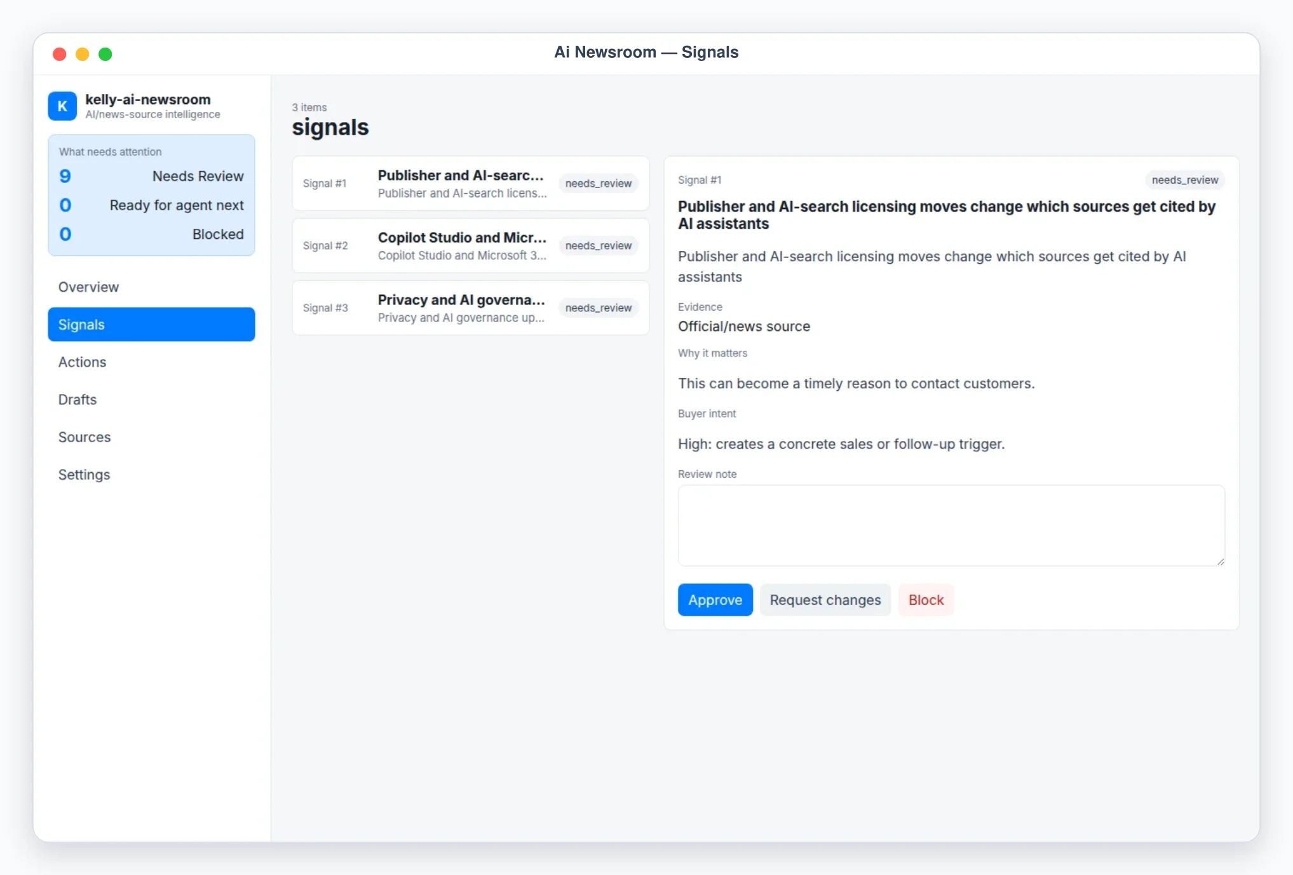
Task: Click the needs_review badge in detail panel
Action: click(x=1185, y=180)
